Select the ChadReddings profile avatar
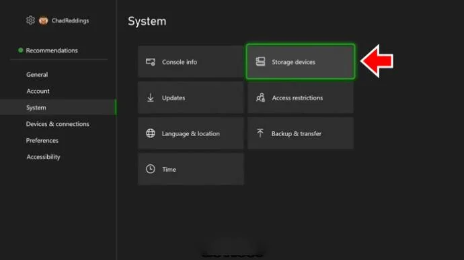 pos(44,20)
